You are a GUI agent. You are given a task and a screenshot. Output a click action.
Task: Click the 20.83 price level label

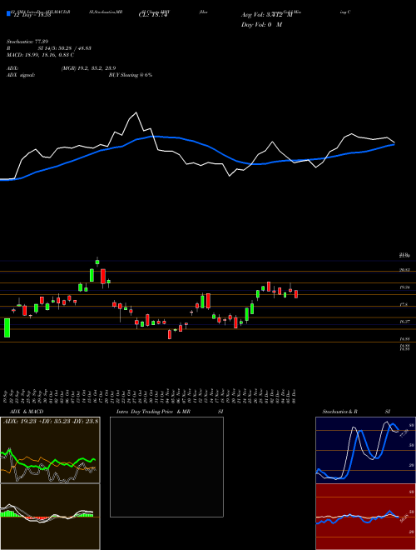pos(405,270)
